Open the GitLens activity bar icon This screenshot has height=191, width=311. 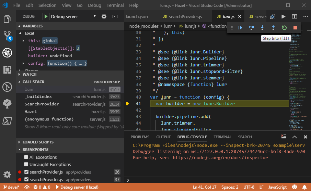(7, 87)
